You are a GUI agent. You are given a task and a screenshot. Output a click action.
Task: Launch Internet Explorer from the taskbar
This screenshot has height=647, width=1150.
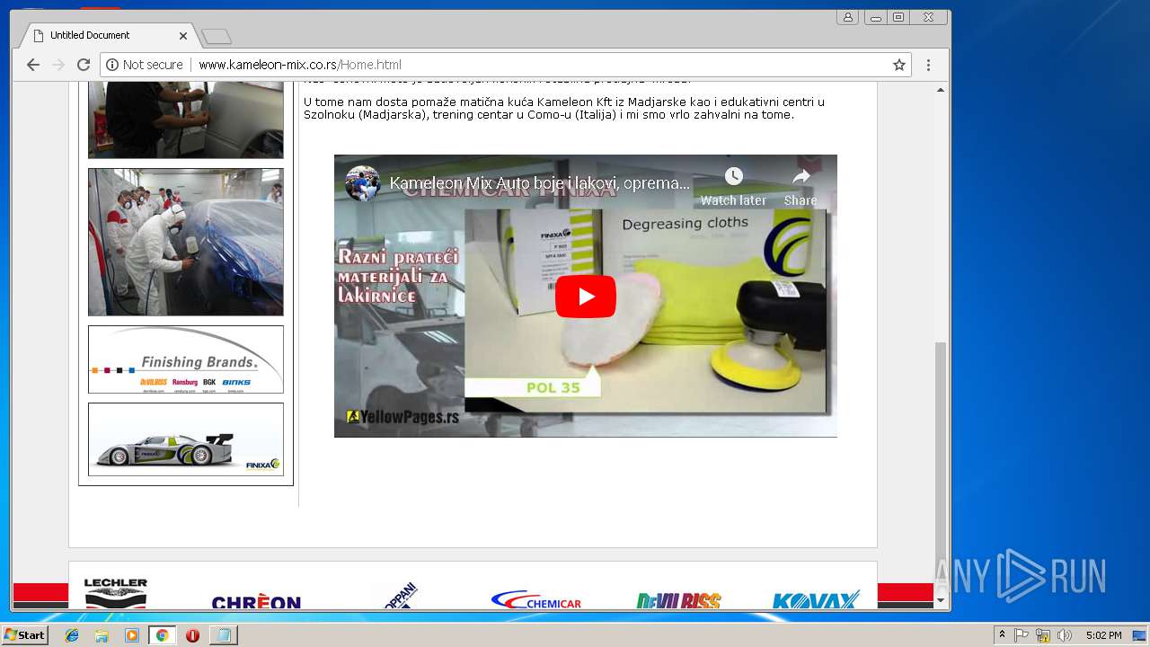[72, 635]
